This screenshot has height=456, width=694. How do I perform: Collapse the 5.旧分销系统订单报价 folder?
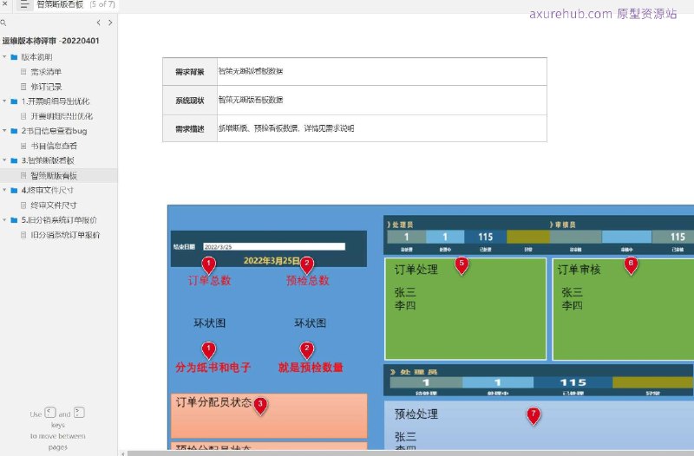tap(4, 220)
